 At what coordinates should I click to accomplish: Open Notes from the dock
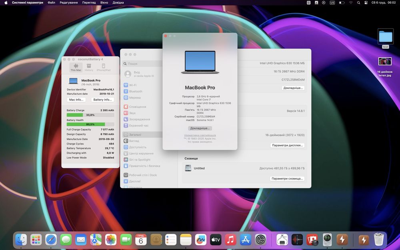click(x=186, y=240)
